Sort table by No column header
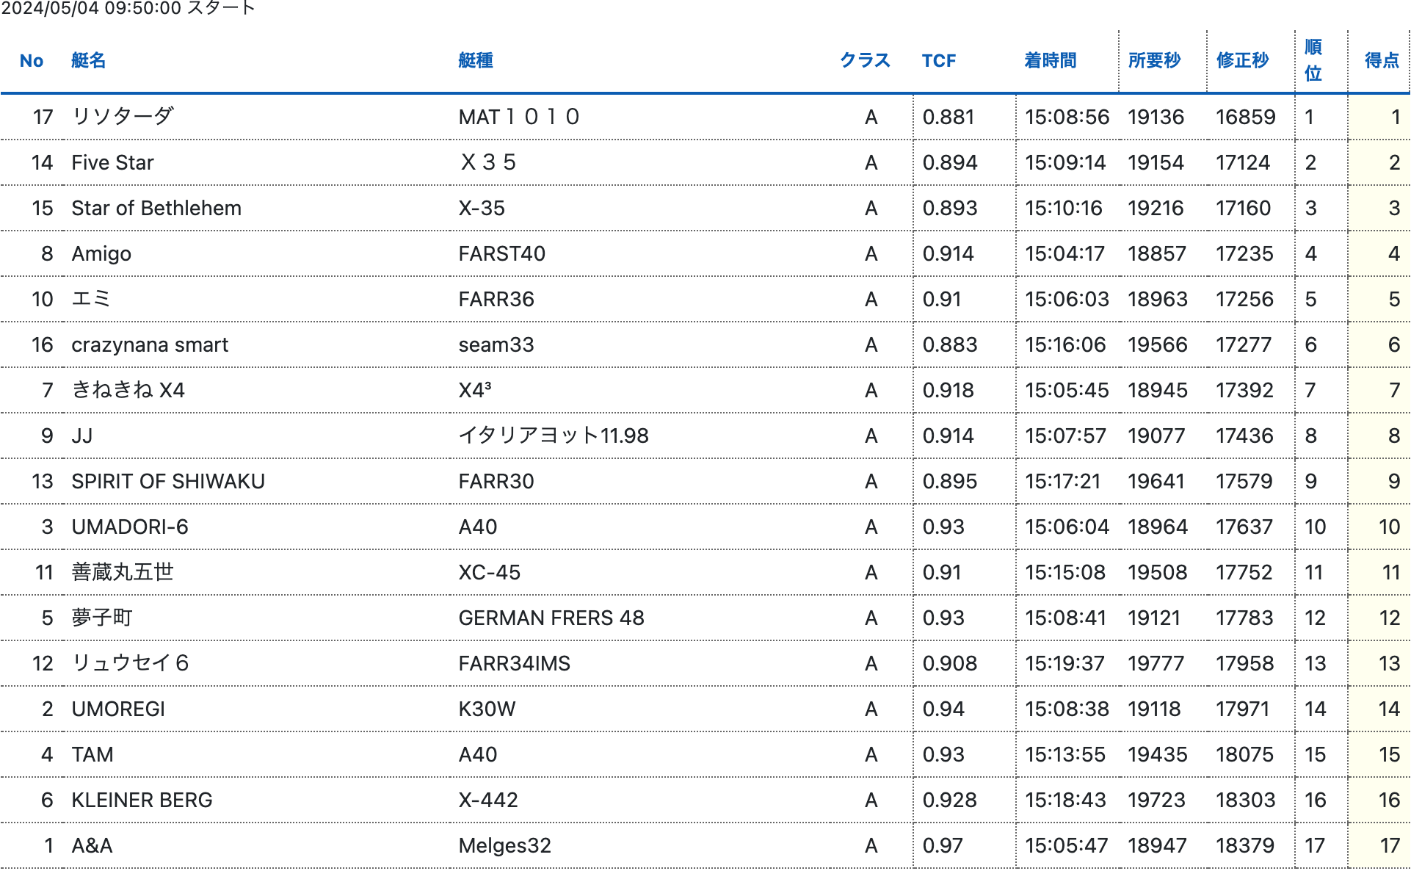Image resolution: width=1411 pixels, height=871 pixels. pyautogui.click(x=32, y=61)
